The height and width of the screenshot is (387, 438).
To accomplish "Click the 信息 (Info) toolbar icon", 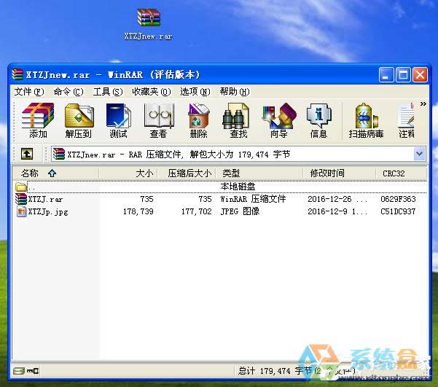I will [x=318, y=120].
